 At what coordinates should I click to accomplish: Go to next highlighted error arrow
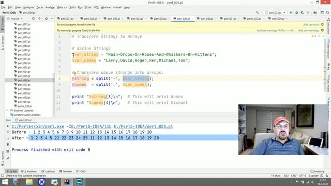pos(324,36)
